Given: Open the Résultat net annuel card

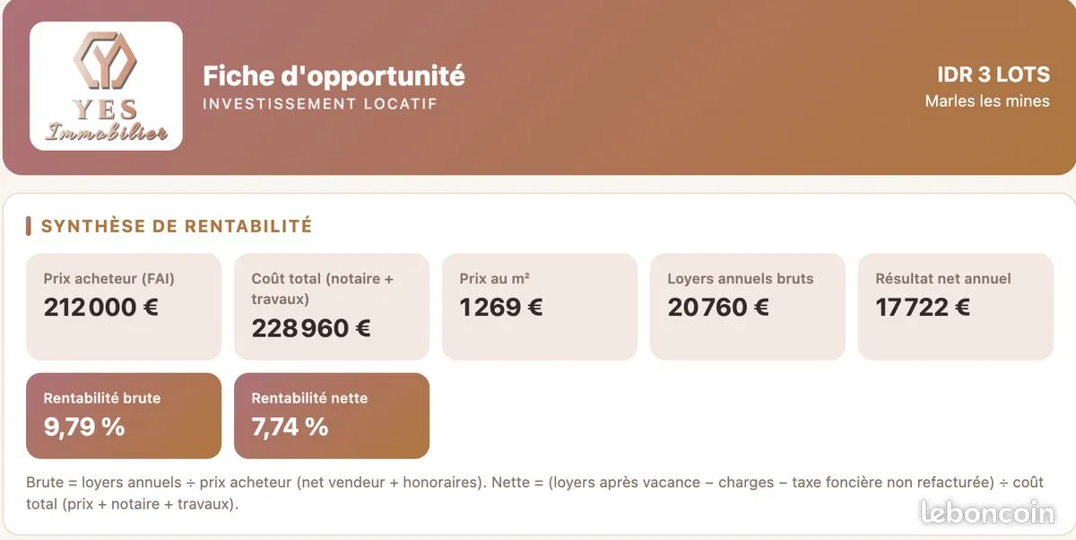Looking at the screenshot, I should coord(956,307).
